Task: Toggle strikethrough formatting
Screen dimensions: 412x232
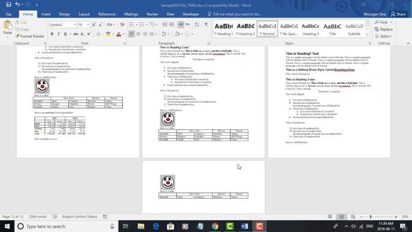Action: coord(76,34)
